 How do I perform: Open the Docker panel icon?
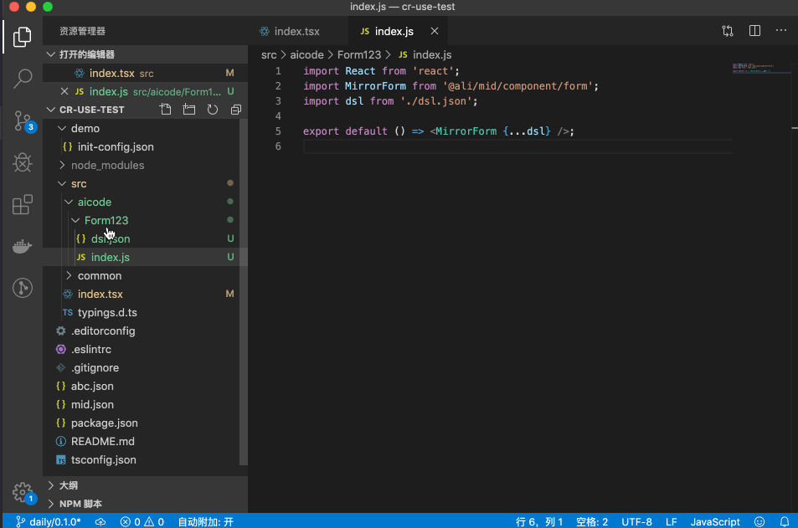pos(23,247)
